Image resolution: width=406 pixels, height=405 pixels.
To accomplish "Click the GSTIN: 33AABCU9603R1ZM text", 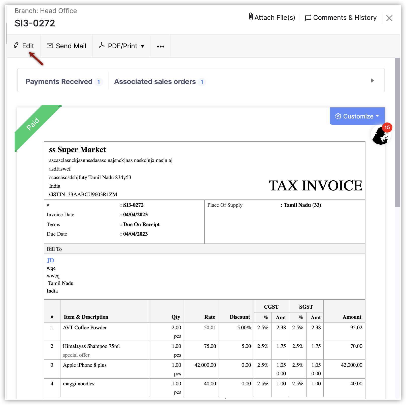I will pyautogui.click(x=83, y=194).
